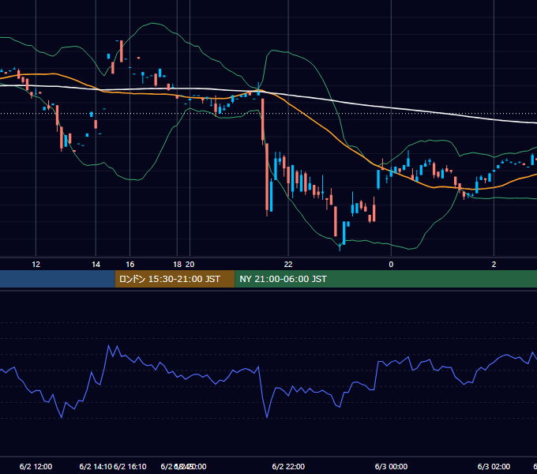The height and width of the screenshot is (474, 537).
Task: Click the "6/2 22:00" oscillator time label
Action: (x=288, y=466)
